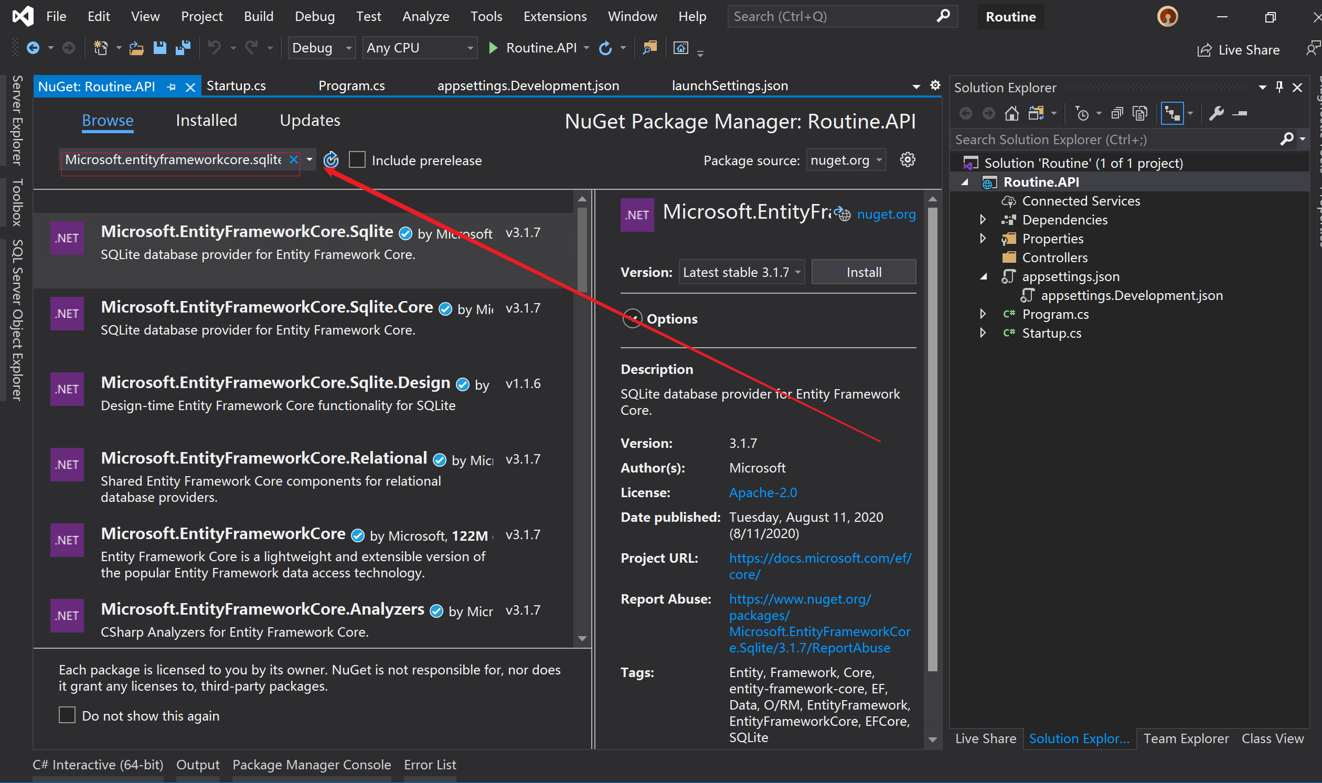Expand the Dependencies tree node
The image size is (1322, 783).
983,220
